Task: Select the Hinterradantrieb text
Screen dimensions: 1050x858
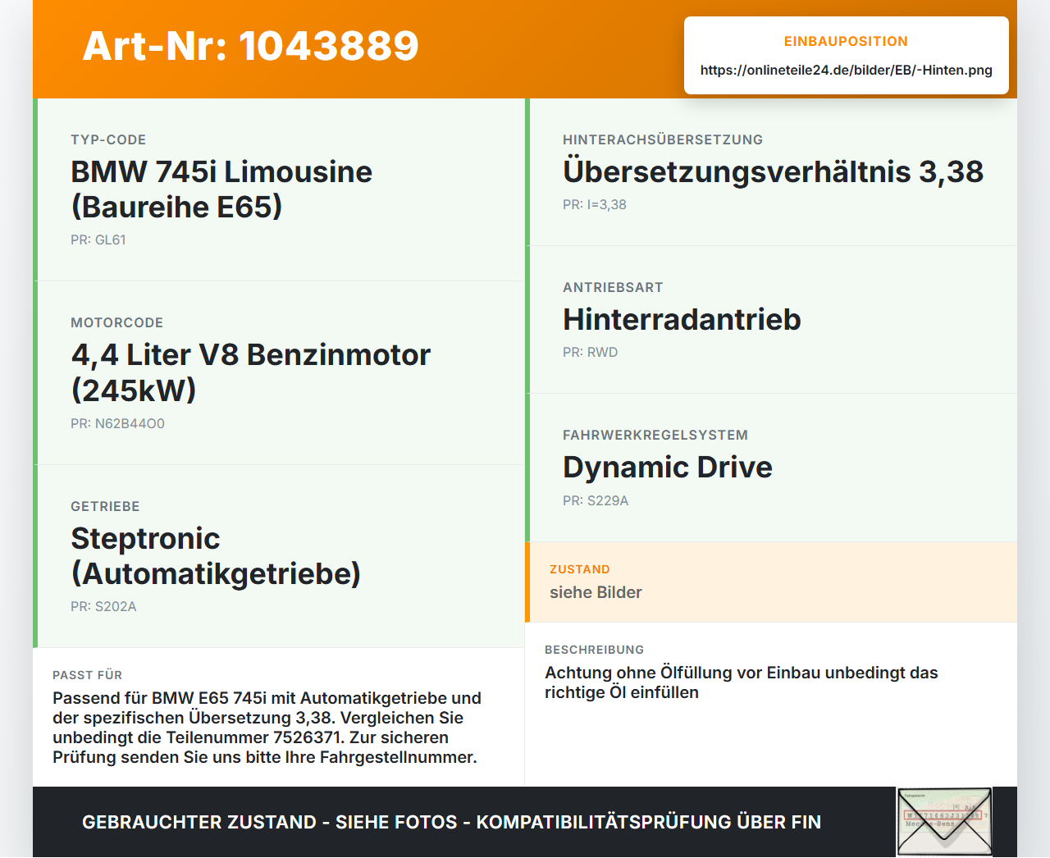Action: click(x=682, y=319)
